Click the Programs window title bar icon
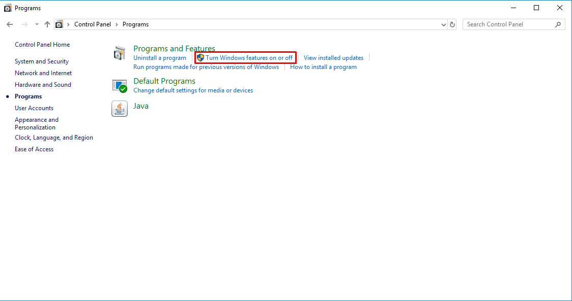The height and width of the screenshot is (301, 572). point(8,8)
